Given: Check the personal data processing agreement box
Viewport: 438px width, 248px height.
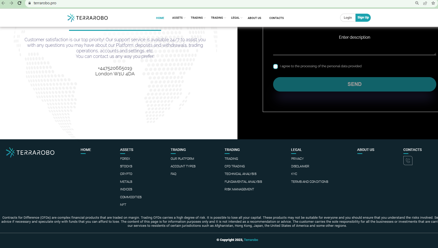Looking at the screenshot, I should point(275,66).
